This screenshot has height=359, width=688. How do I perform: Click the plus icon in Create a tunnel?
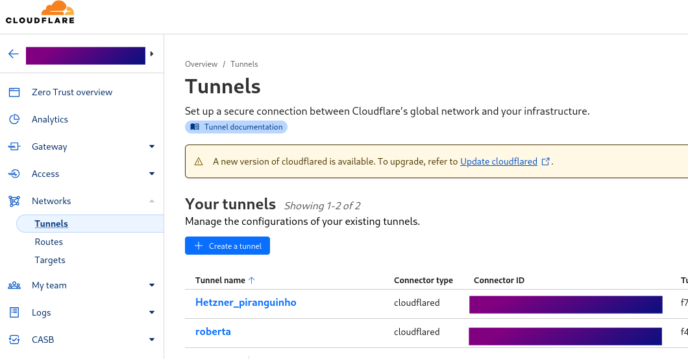(199, 246)
